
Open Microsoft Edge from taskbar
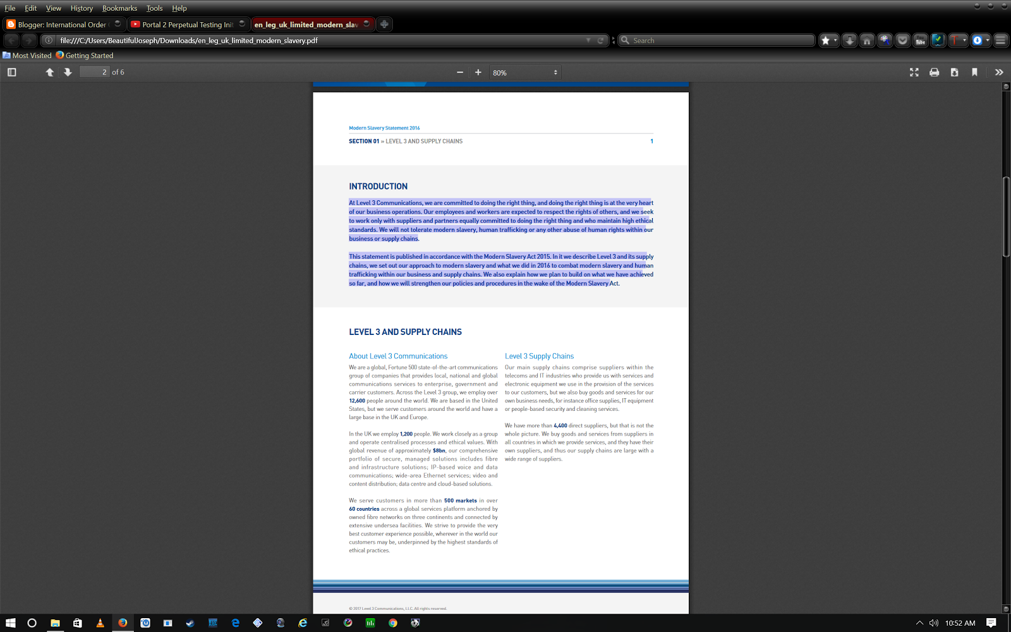click(x=235, y=623)
